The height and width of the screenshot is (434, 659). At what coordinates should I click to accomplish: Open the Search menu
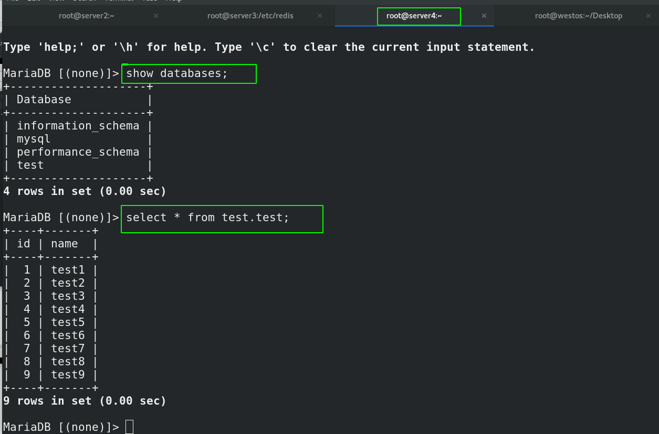coord(83,1)
